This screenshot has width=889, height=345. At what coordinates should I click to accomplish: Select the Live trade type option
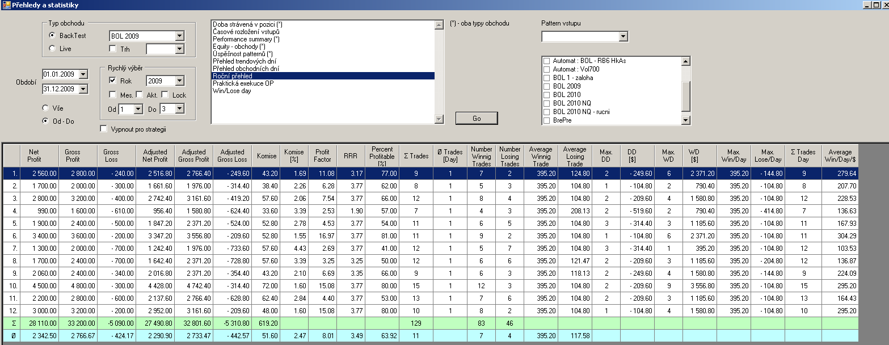pyautogui.click(x=52, y=49)
